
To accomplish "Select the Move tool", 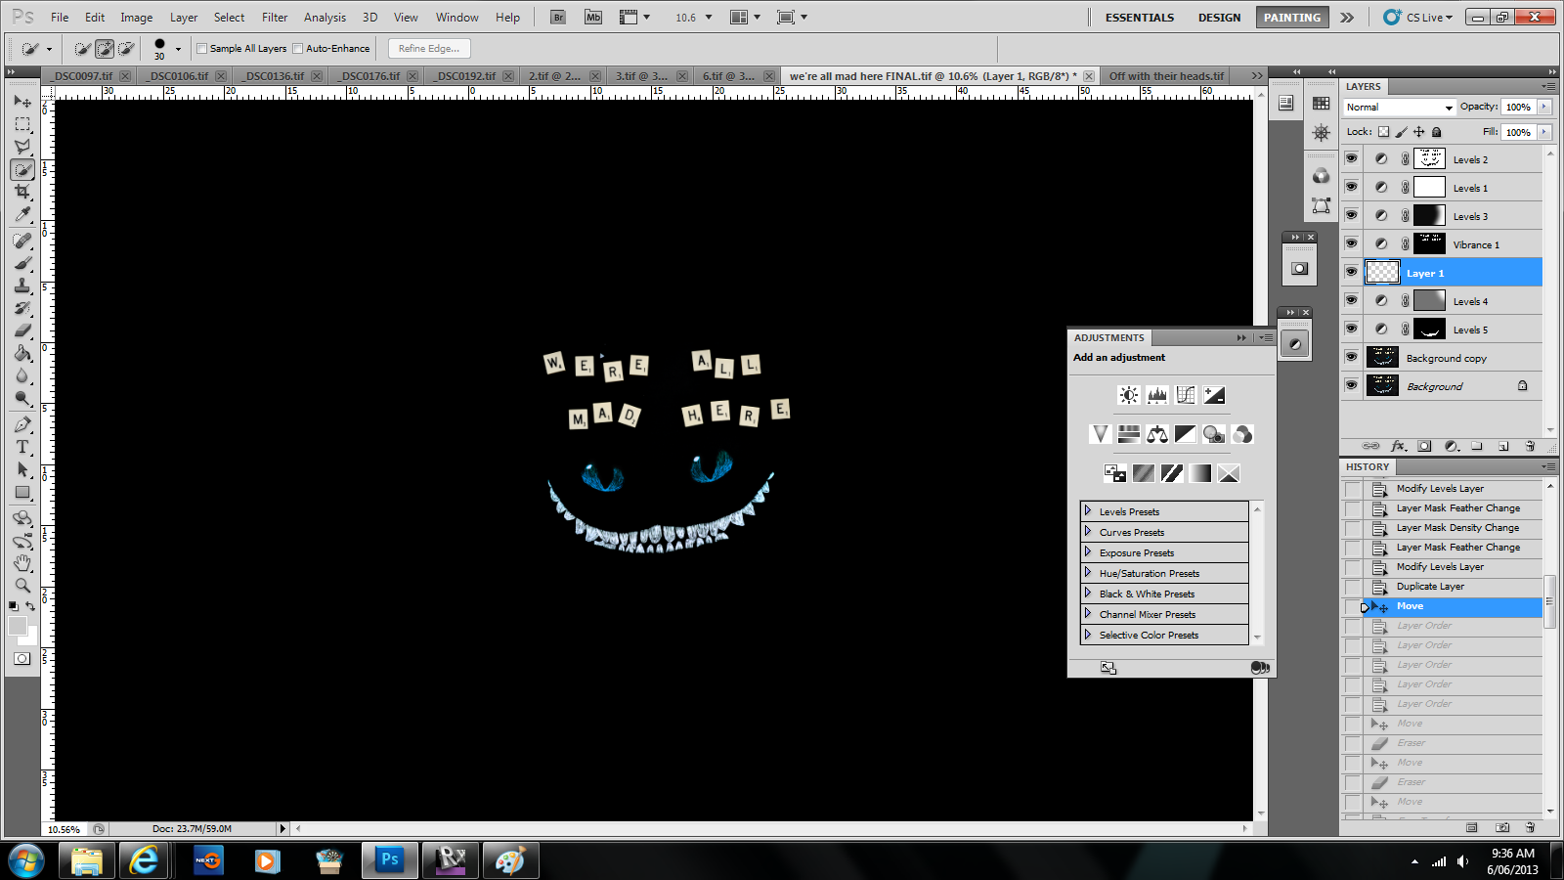I will point(22,101).
